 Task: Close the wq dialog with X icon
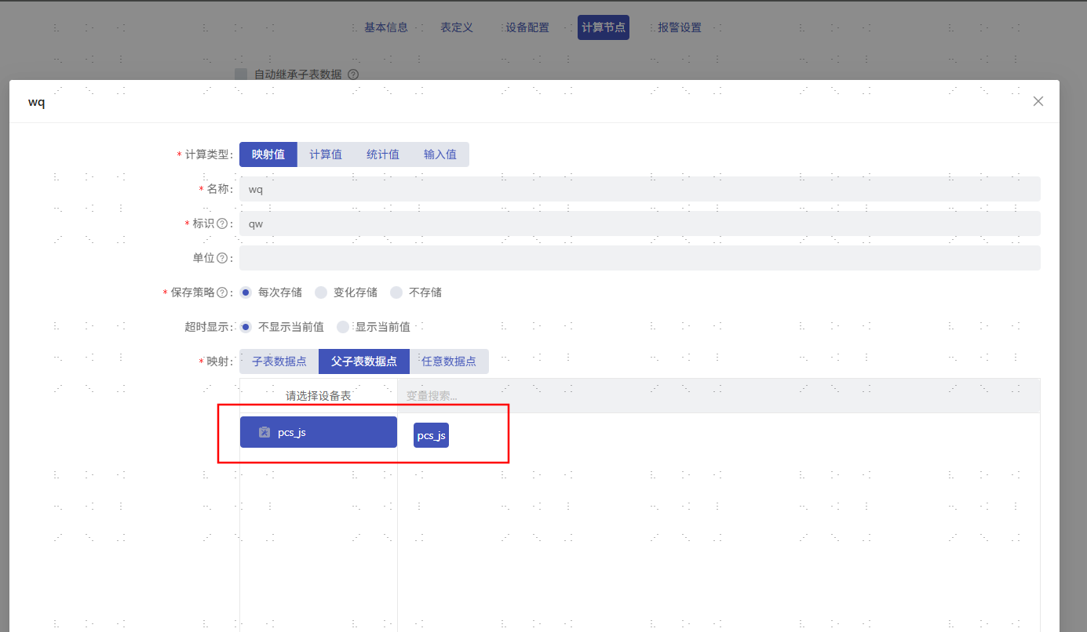coord(1038,101)
